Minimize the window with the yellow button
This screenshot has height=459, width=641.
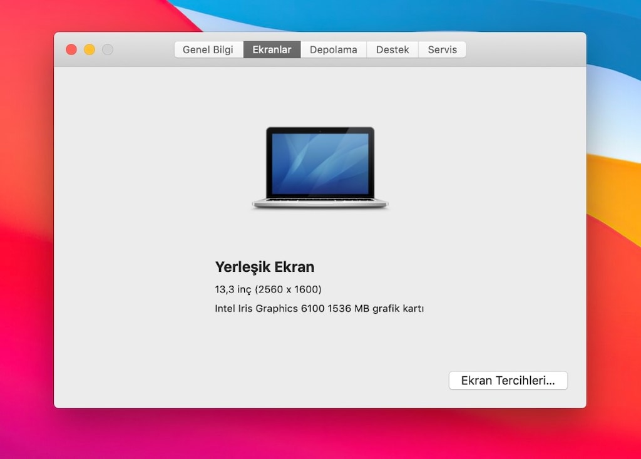[90, 49]
